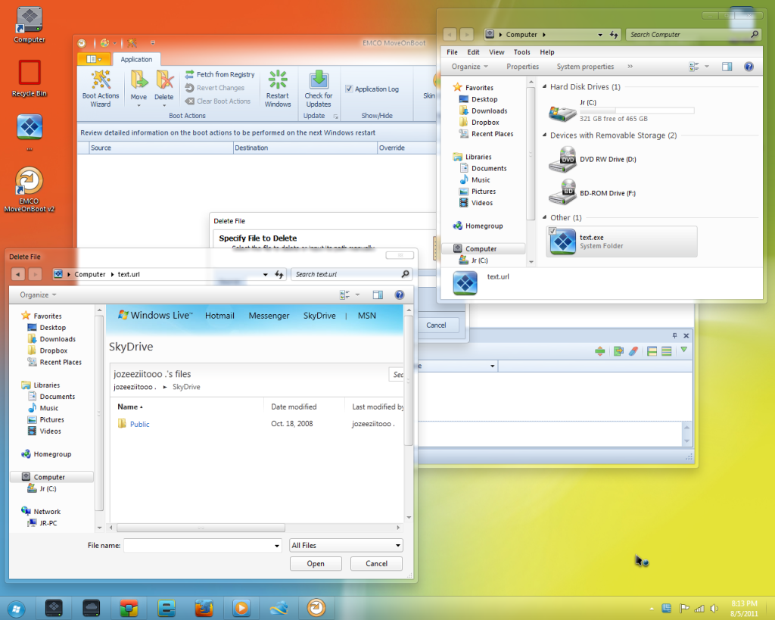Open the Computer desktop shortcut
Viewport: 775px width, 620px height.
coord(30,25)
